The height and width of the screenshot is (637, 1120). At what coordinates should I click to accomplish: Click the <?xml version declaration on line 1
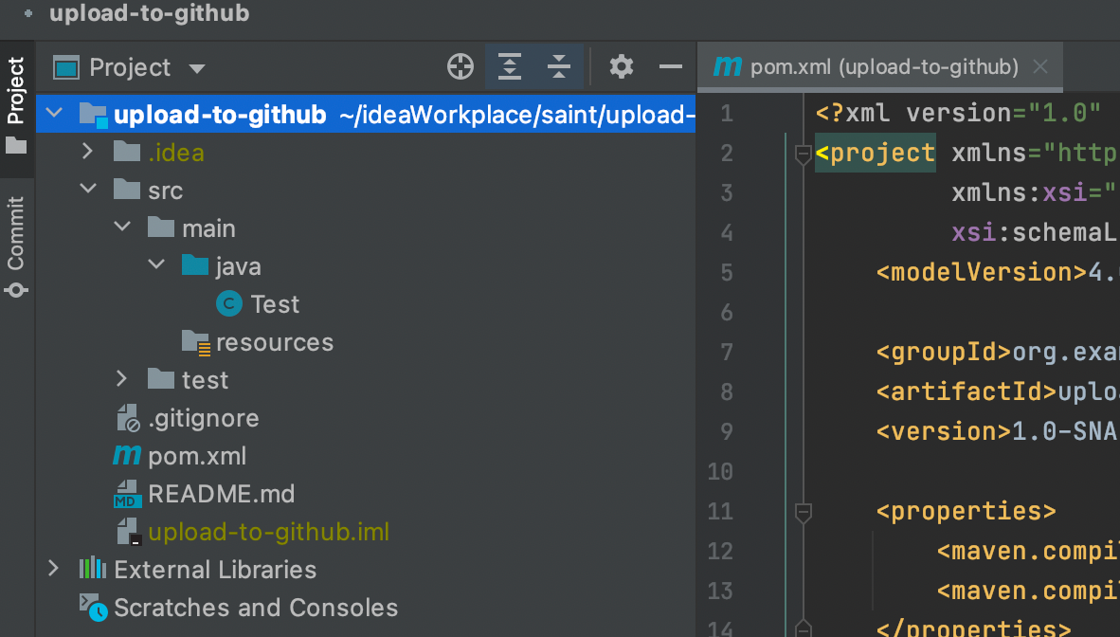(957, 113)
